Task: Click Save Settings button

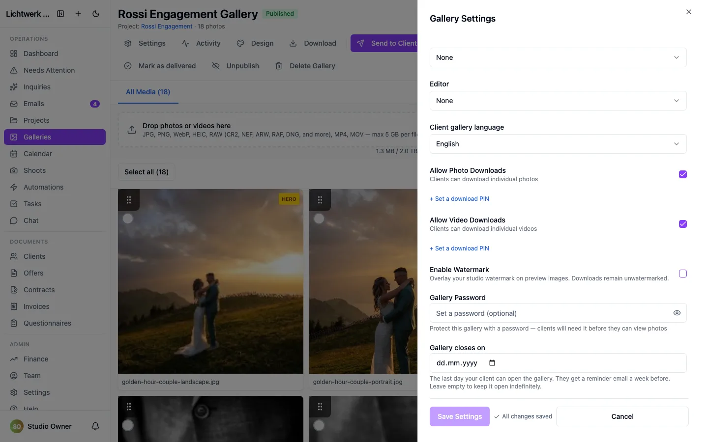Action: 460,416
